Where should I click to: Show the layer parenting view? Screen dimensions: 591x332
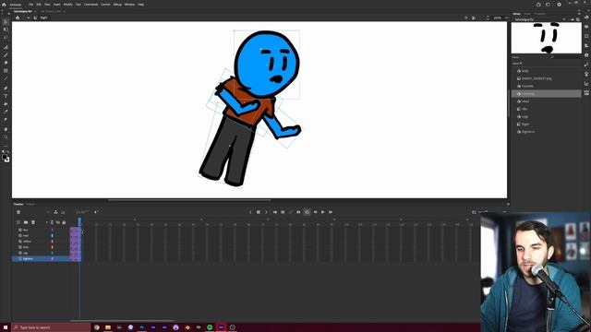(55, 212)
